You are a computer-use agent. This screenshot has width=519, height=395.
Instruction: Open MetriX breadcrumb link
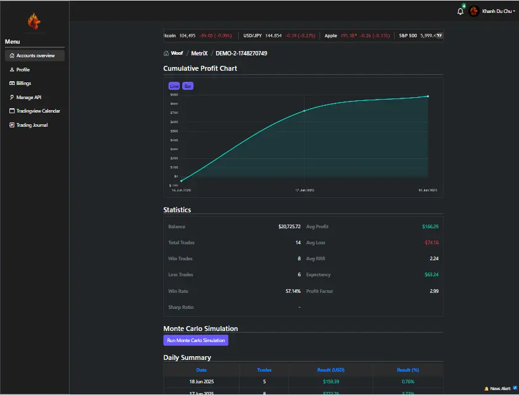pos(199,54)
